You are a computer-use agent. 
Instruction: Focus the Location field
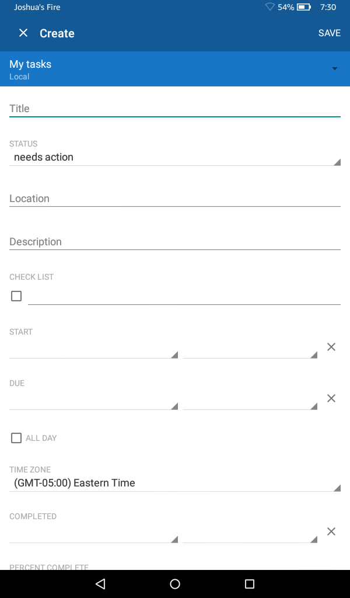pos(175,198)
